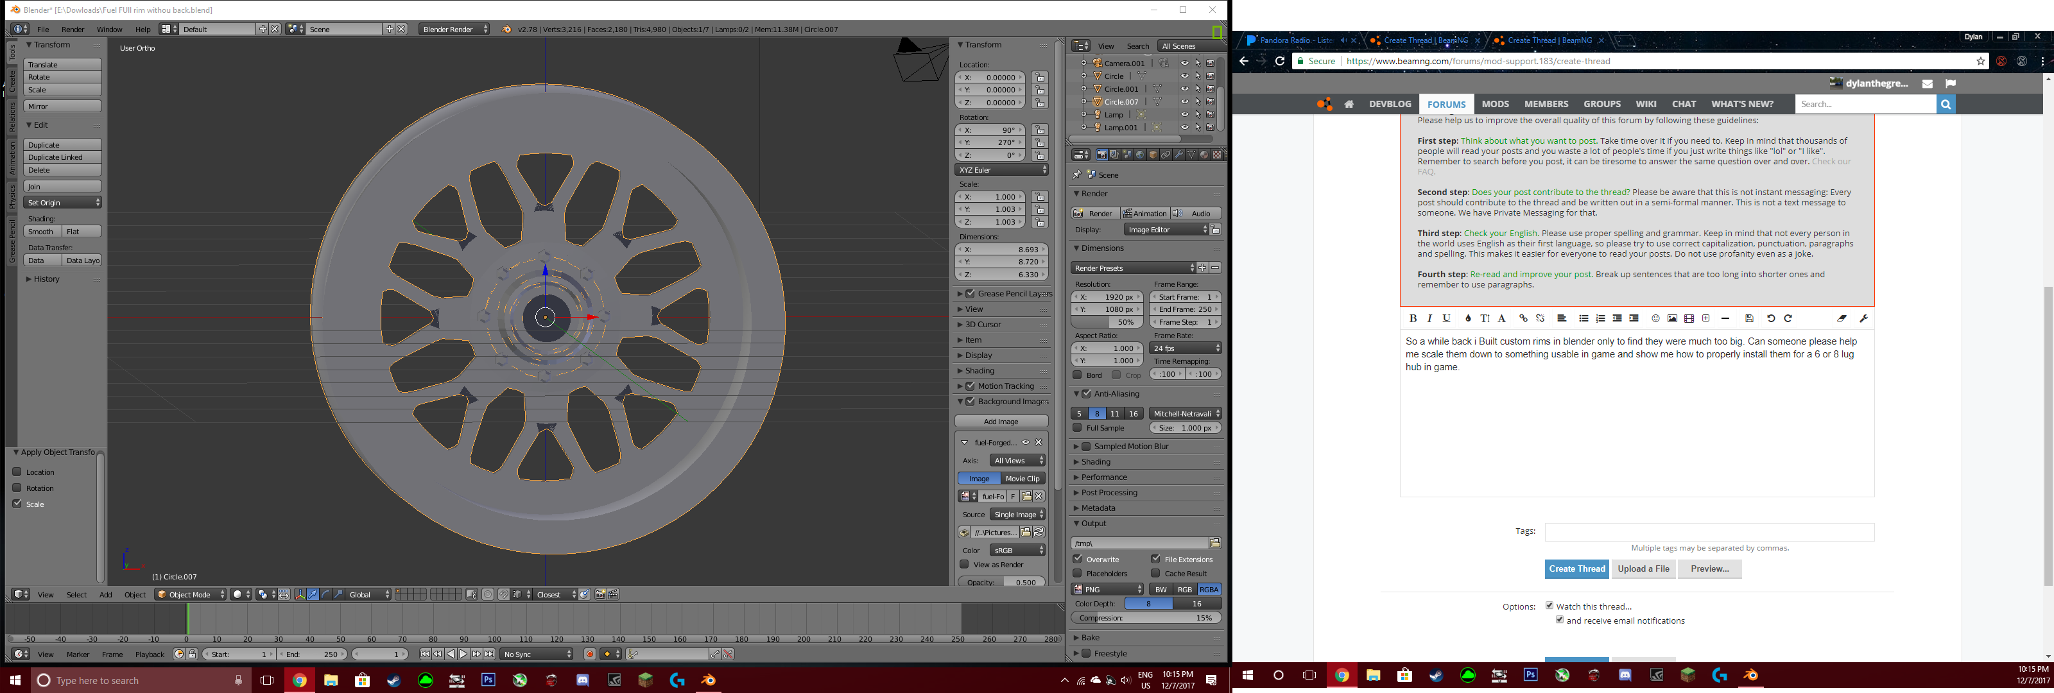Toggle visibility eye for Circle.007

[1185, 101]
